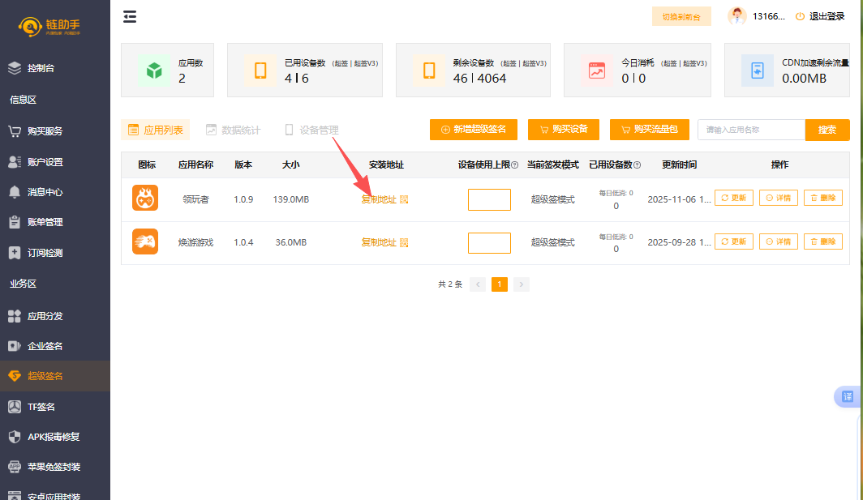Click 购买流量包 button

coord(649,130)
